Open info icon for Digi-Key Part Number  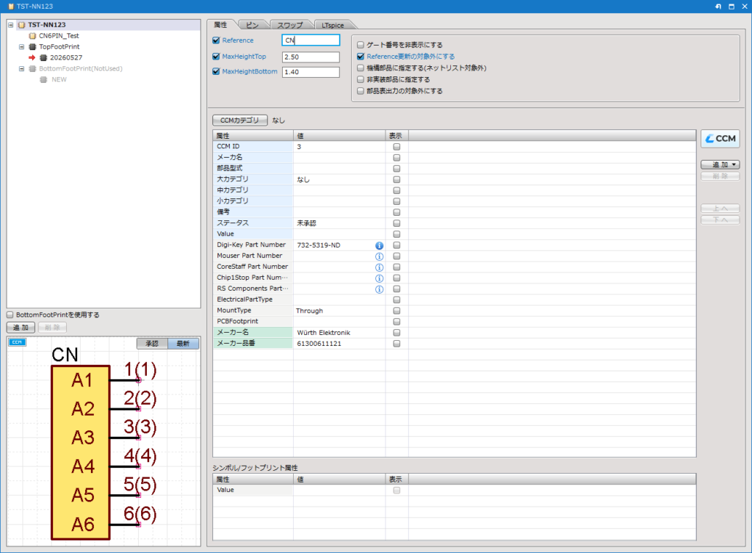coord(380,245)
